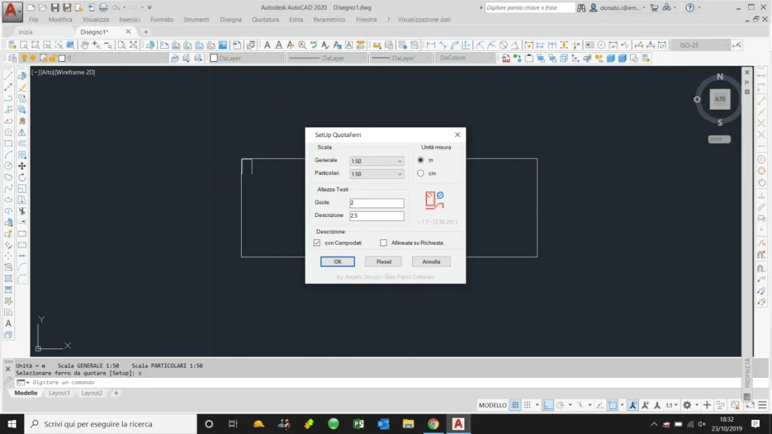Image resolution: width=772 pixels, height=434 pixels.
Task: Open the Layer Properties manager icon
Action: tap(12, 58)
